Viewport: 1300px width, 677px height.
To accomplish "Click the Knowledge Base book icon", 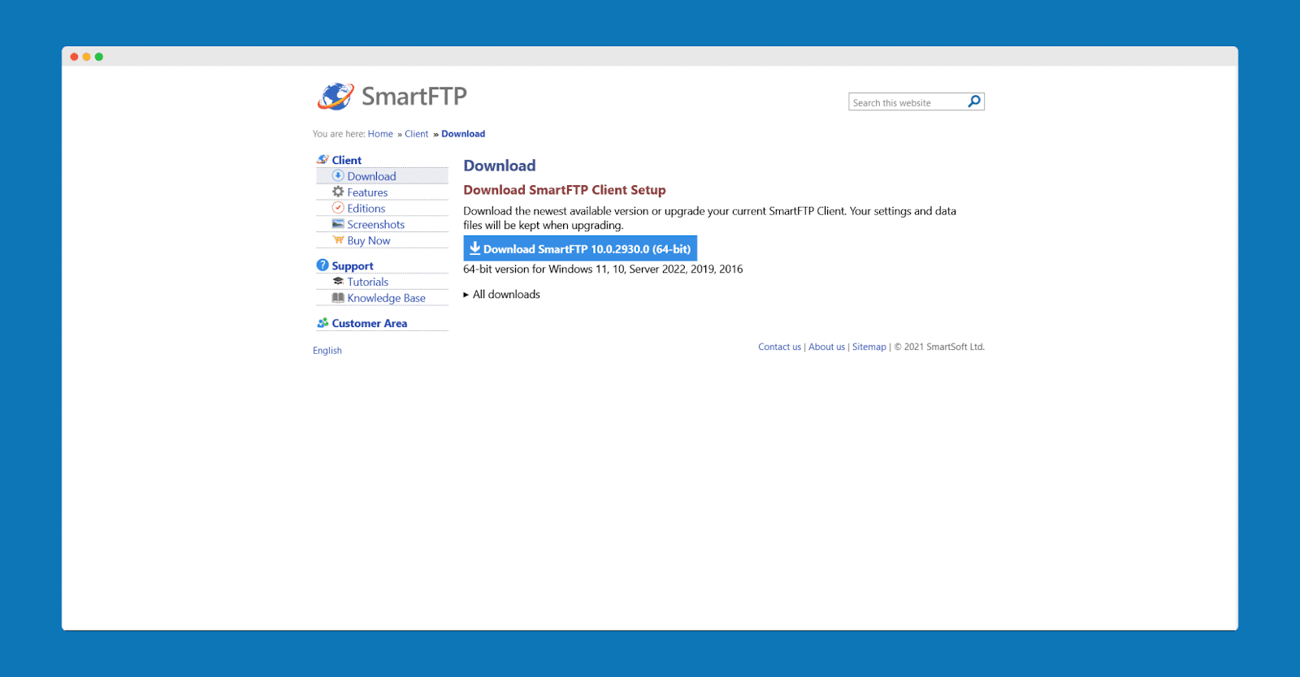I will click(338, 297).
